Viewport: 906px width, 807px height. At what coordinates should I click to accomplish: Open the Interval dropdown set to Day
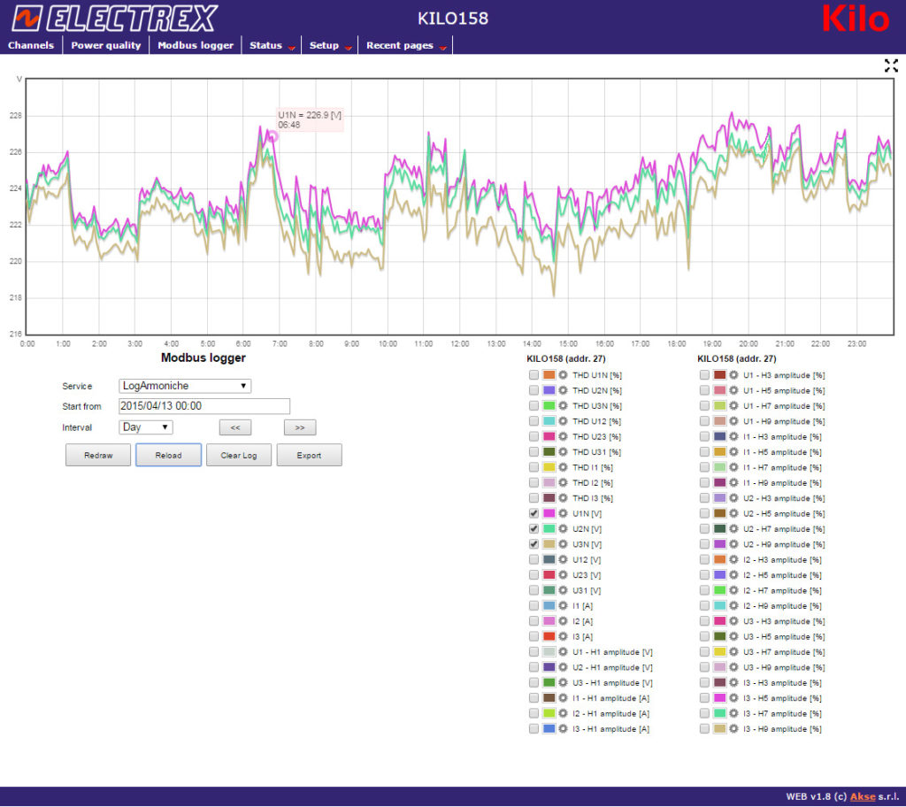pos(146,427)
